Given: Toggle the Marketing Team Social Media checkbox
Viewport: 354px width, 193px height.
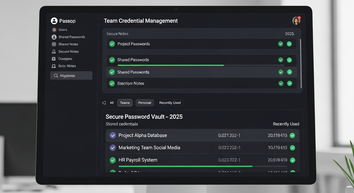Looking at the screenshot, I should 113,148.
